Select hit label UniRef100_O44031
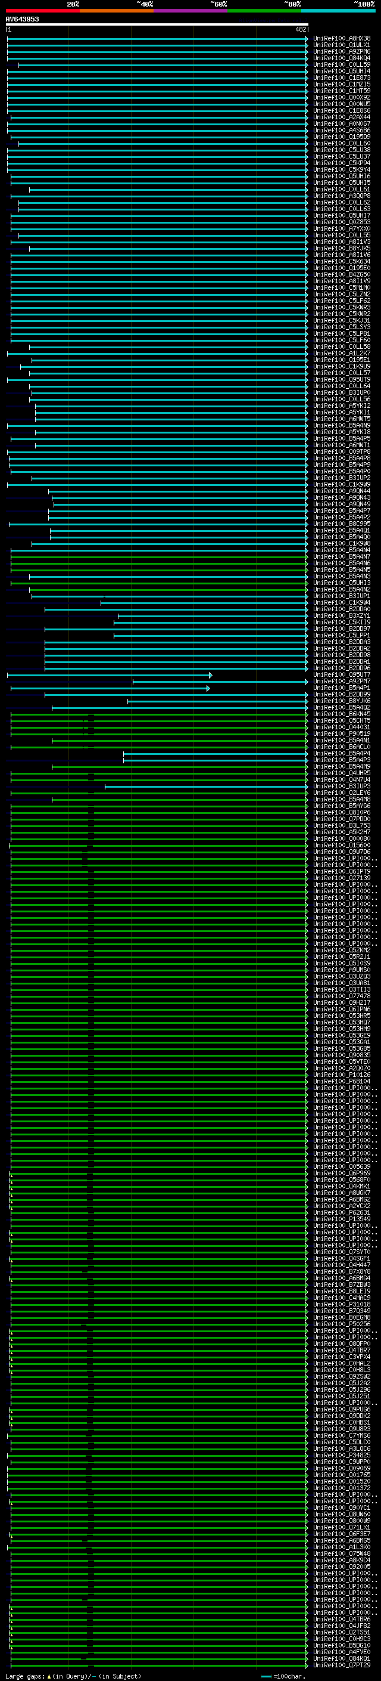 tap(342, 727)
